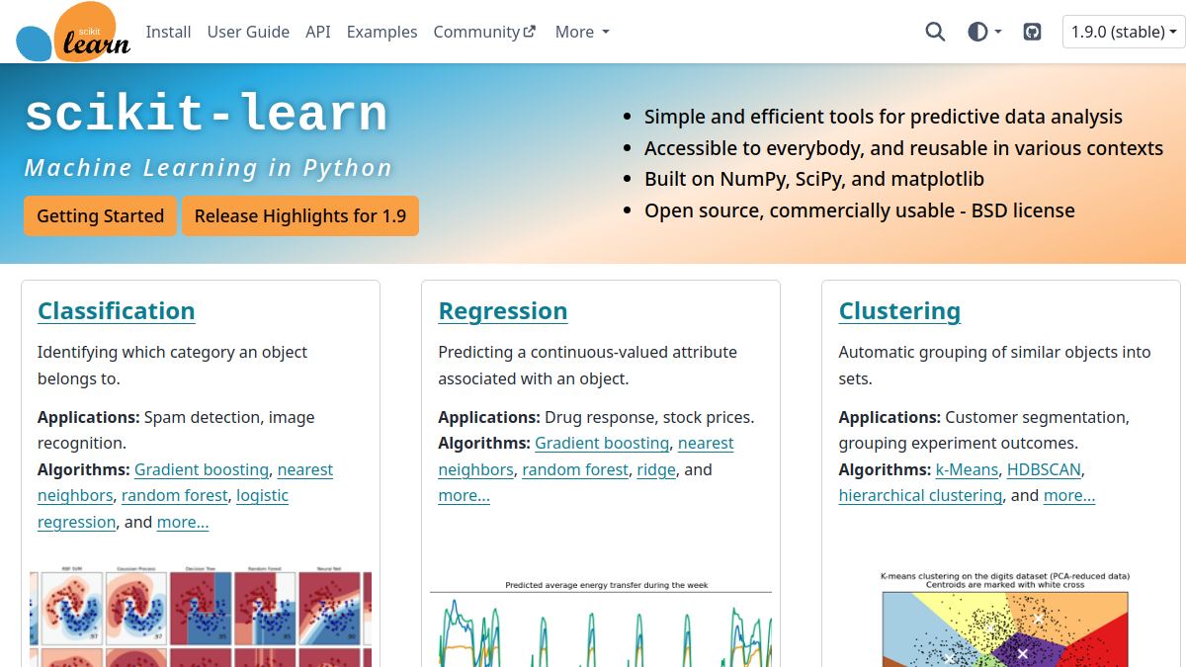Follow Gradient boosting link under Classification
1186x667 pixels.
202,469
